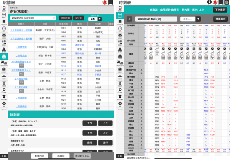Expand 表示本数 2本 dropdown
This screenshot has height=160, width=230.
coord(95,19)
